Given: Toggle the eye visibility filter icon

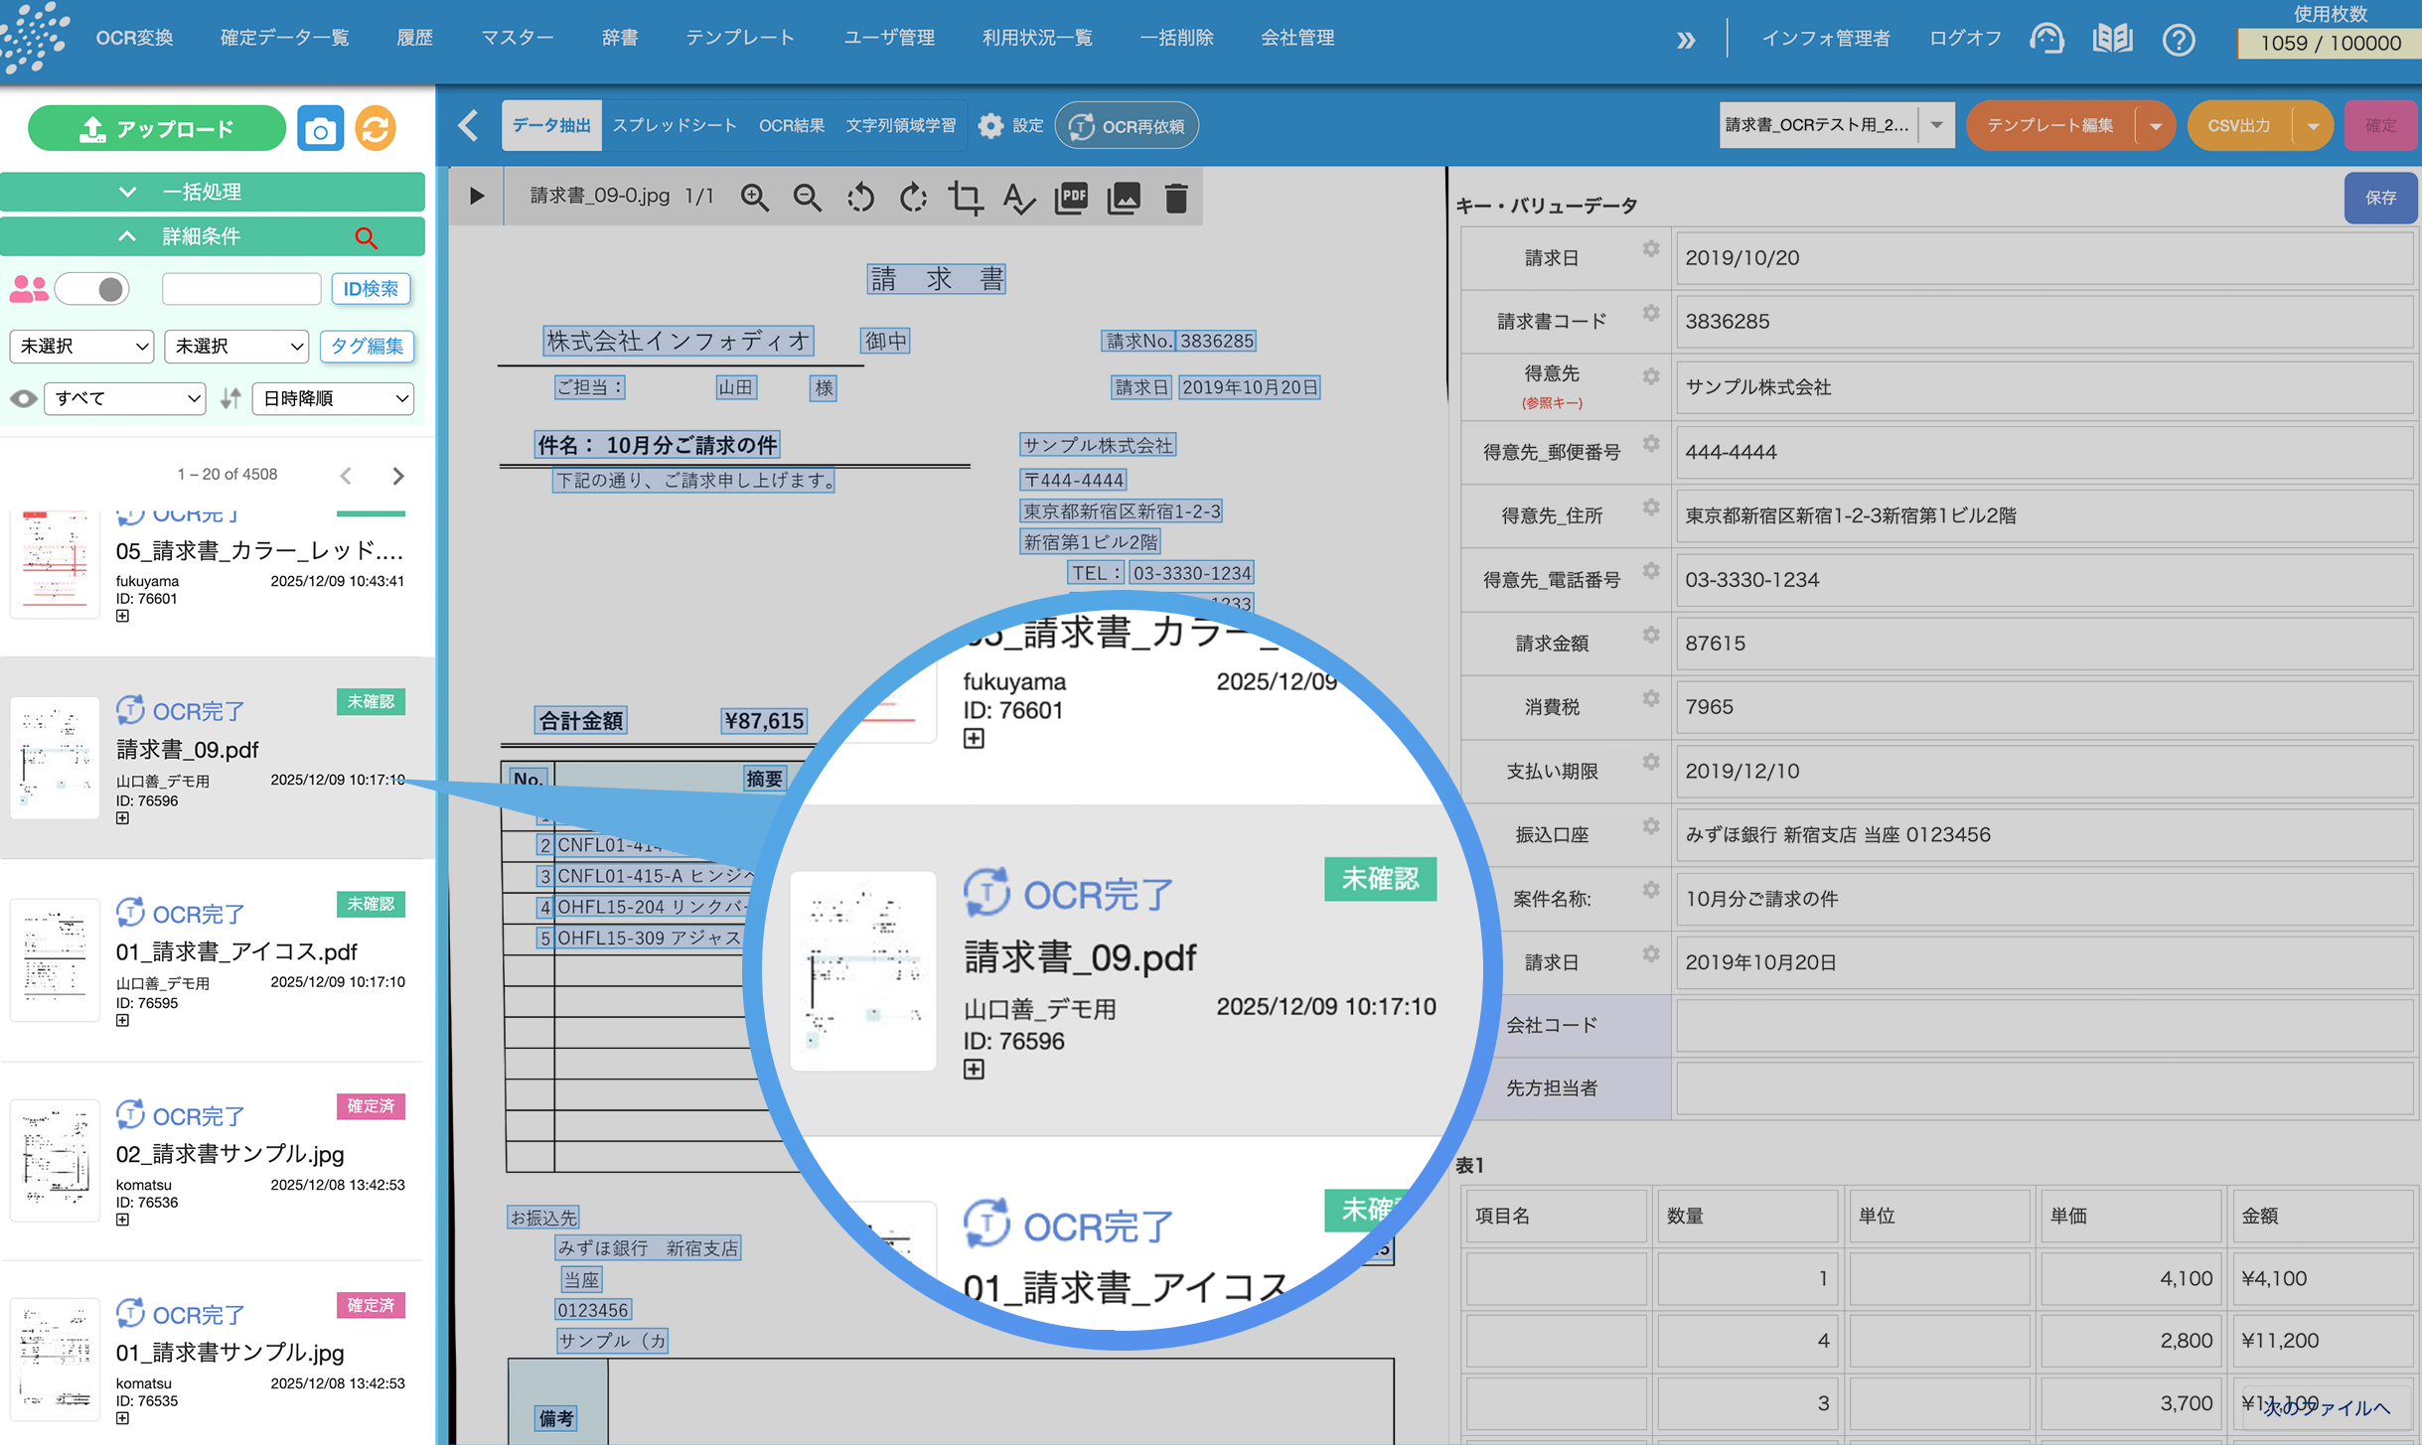Looking at the screenshot, I should click(24, 398).
